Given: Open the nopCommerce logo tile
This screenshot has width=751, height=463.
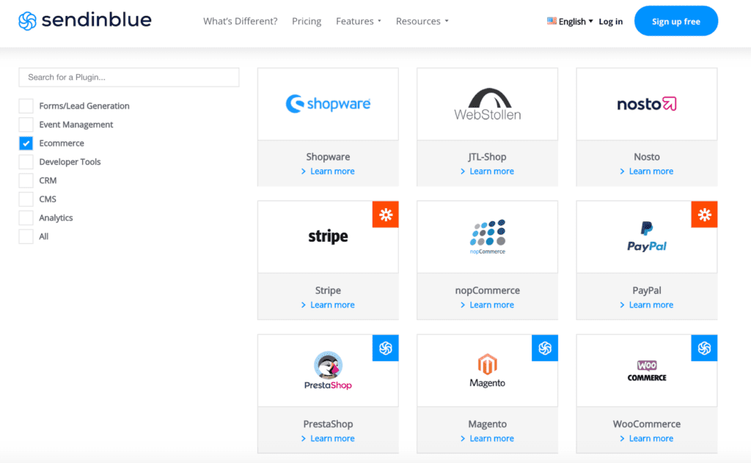Looking at the screenshot, I should point(488,237).
